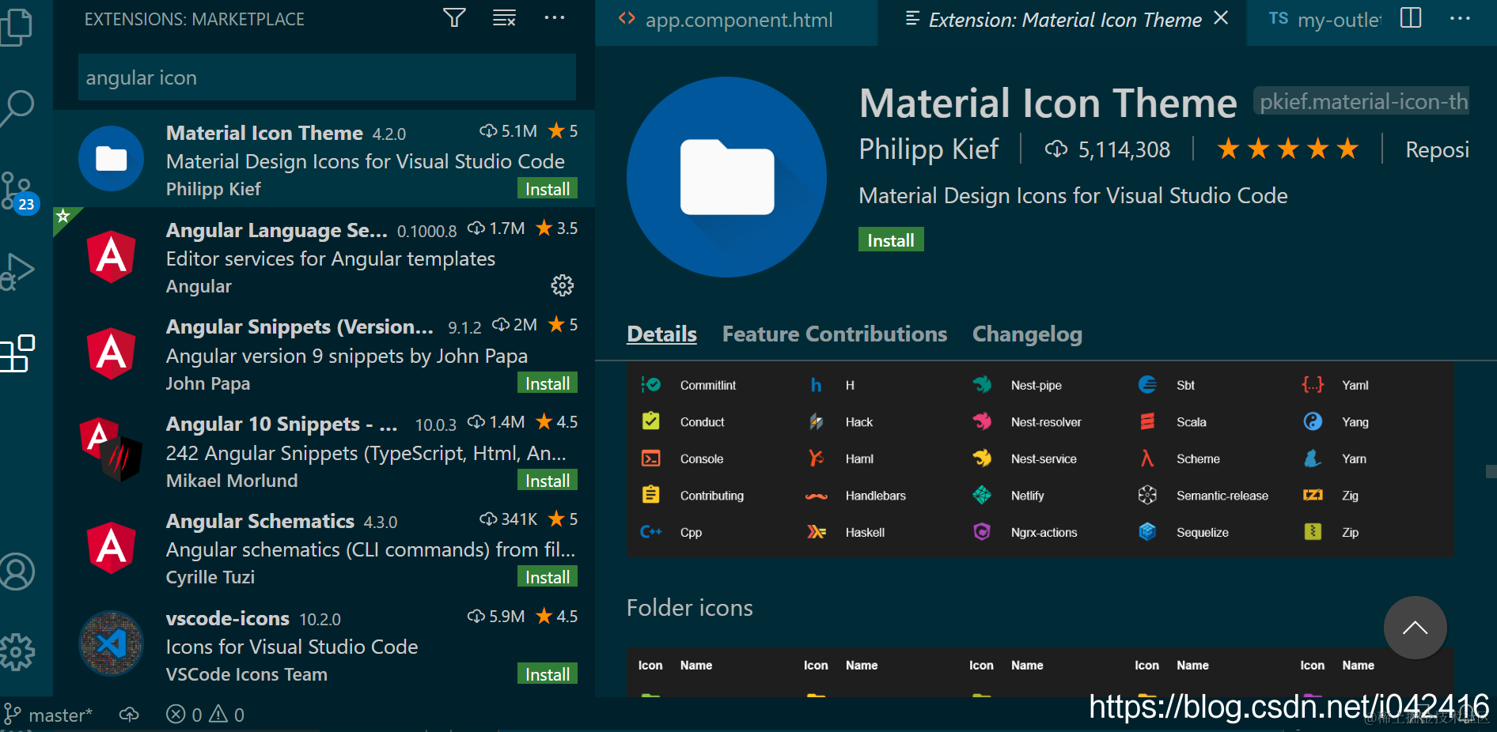Open the Search view in activity bar
The image size is (1497, 732).
point(17,108)
